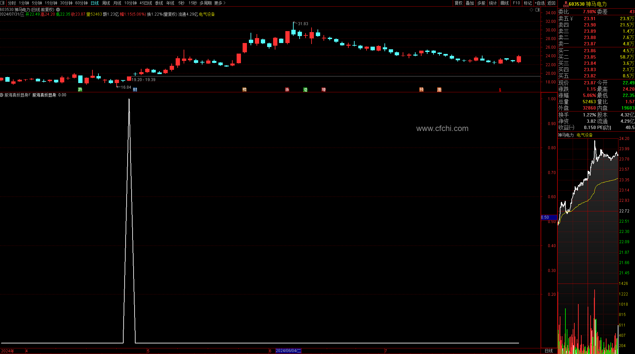Open the 多股 multi-stock view

coord(481,3)
